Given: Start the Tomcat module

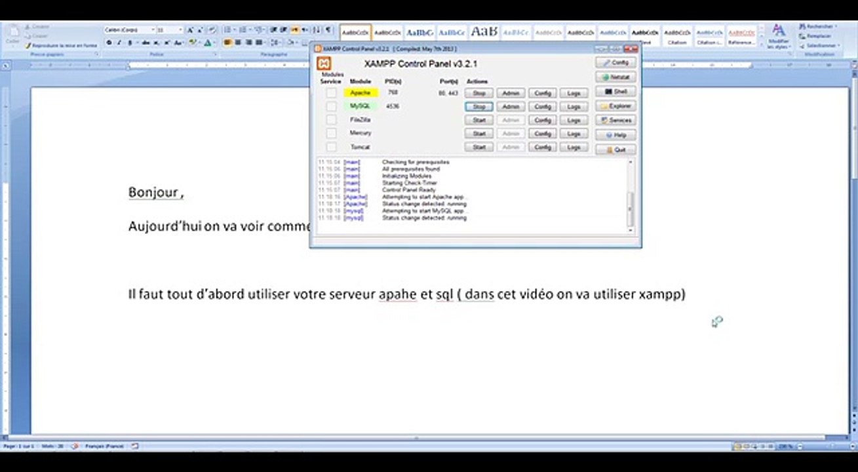Looking at the screenshot, I should 479,147.
